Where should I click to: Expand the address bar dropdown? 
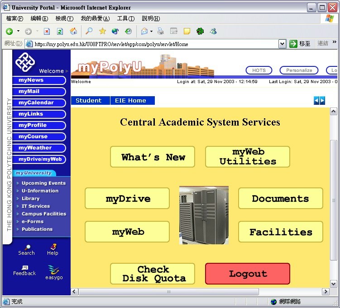[282, 44]
